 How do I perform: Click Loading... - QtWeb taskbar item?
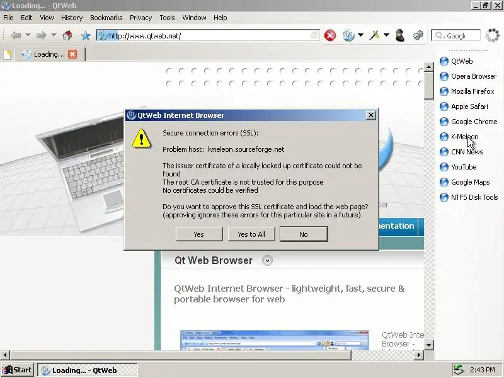88,370
